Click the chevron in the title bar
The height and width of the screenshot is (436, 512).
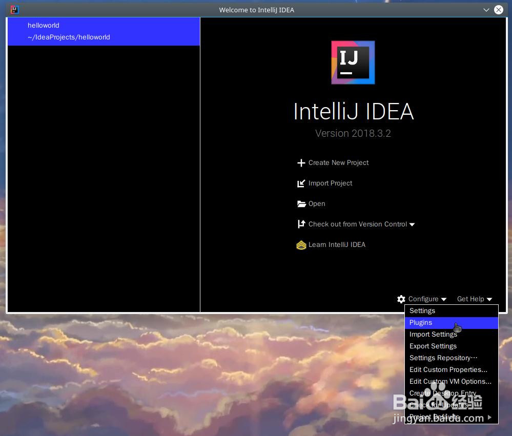coord(486,10)
